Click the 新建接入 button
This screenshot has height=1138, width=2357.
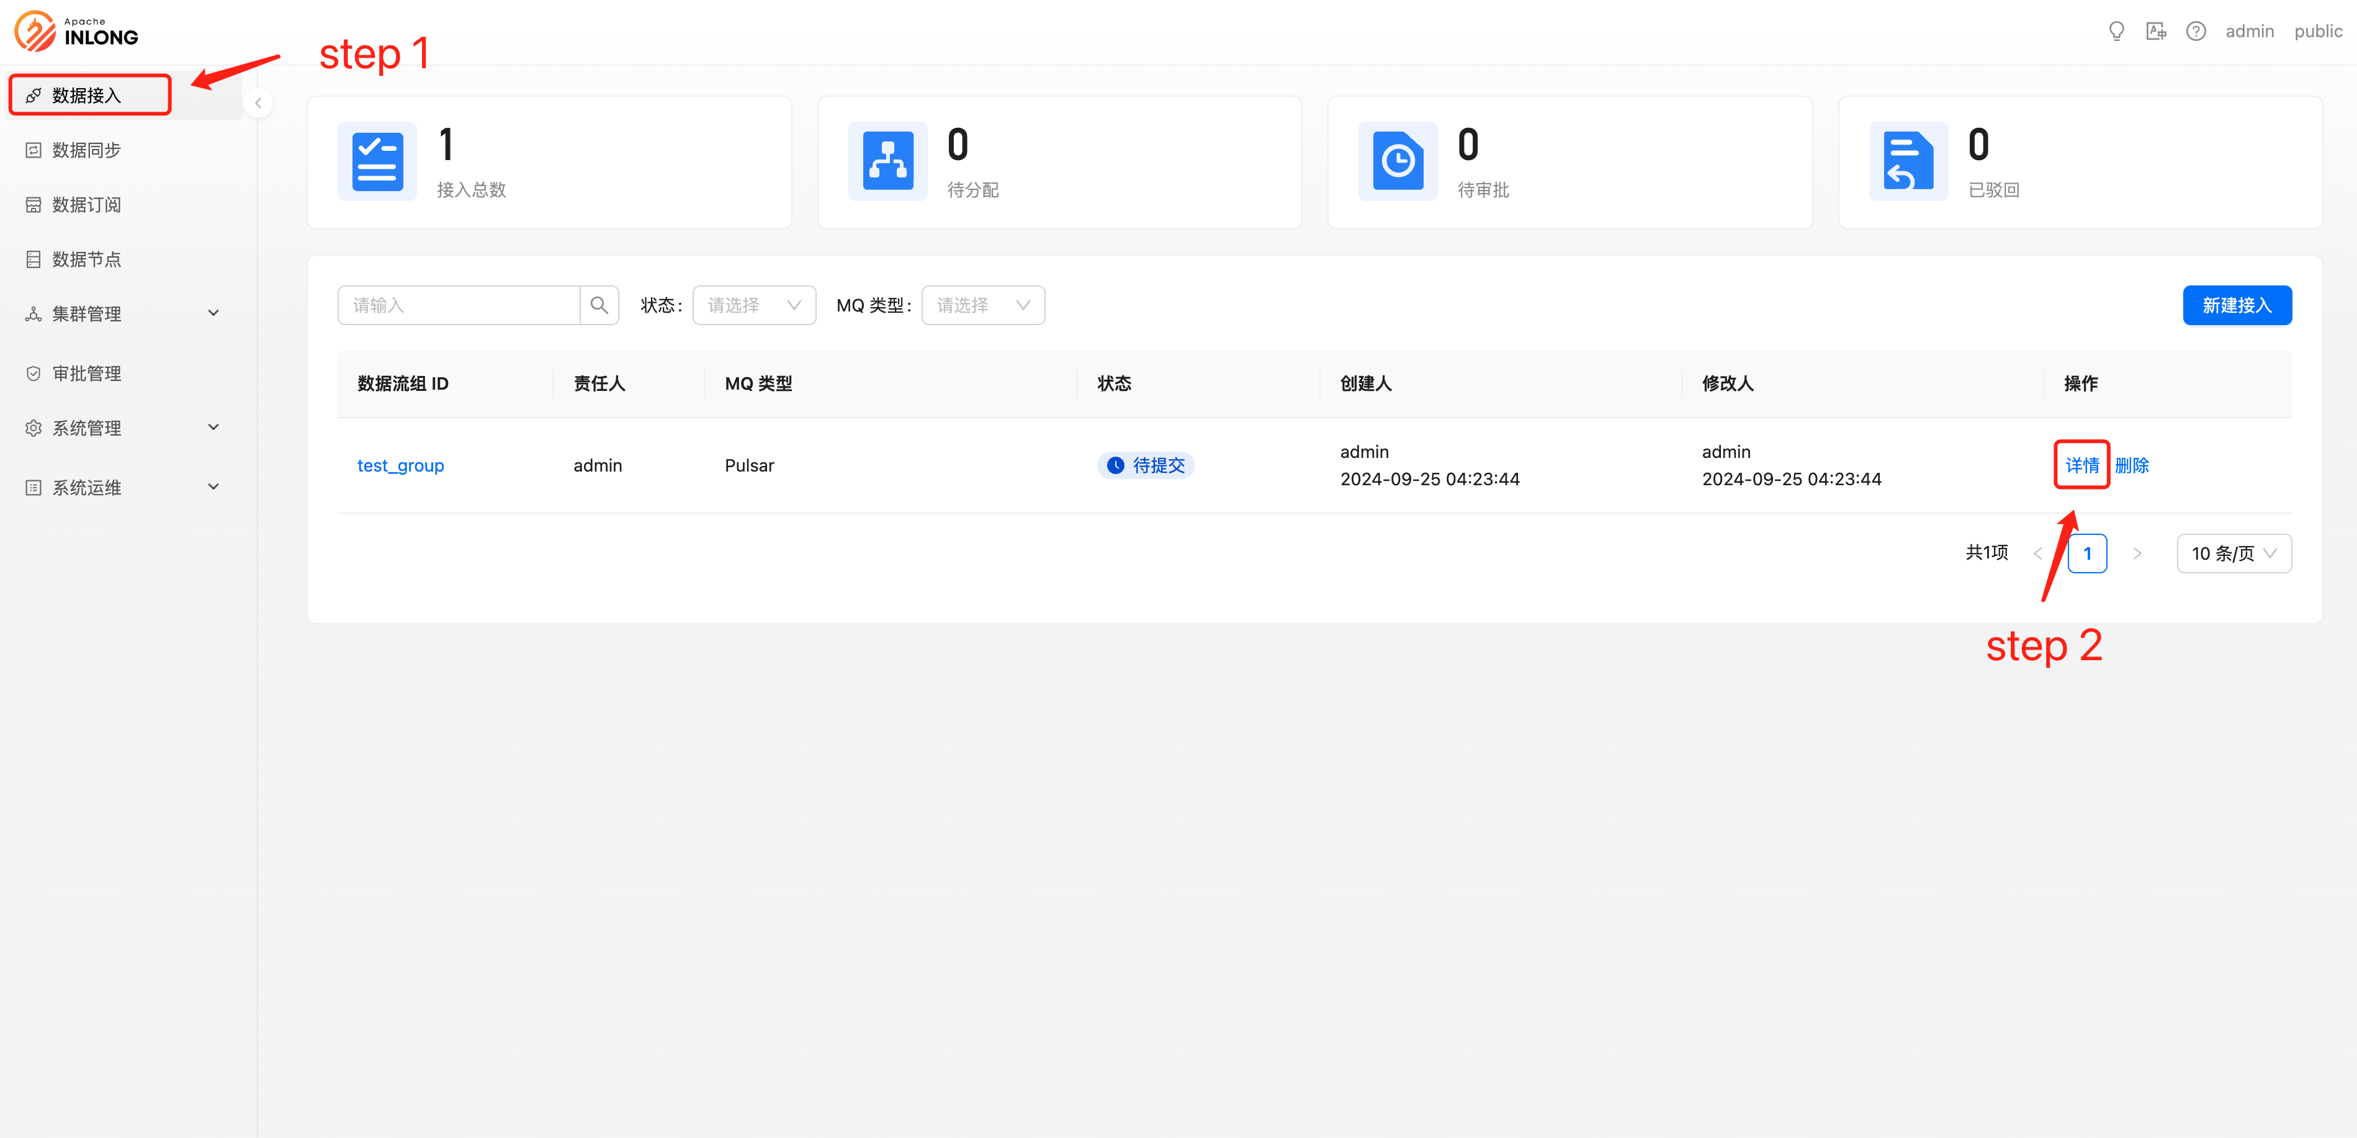(x=2236, y=305)
